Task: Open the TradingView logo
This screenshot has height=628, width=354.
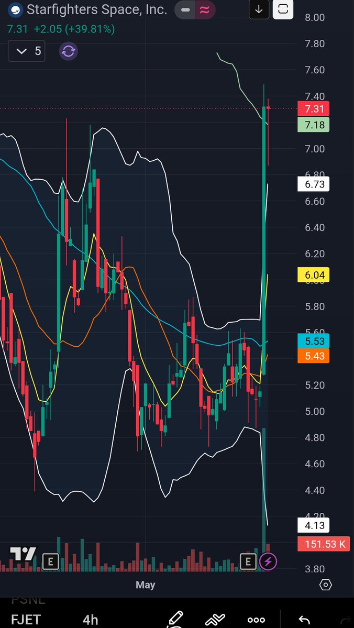Action: pyautogui.click(x=23, y=554)
